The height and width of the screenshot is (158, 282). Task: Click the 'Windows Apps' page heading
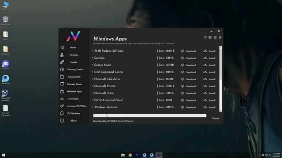tap(110, 39)
